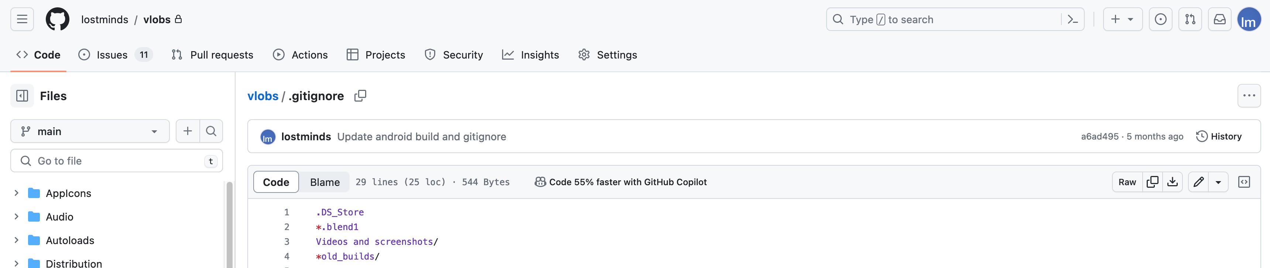Download the raw .gitignore file

click(x=1173, y=182)
